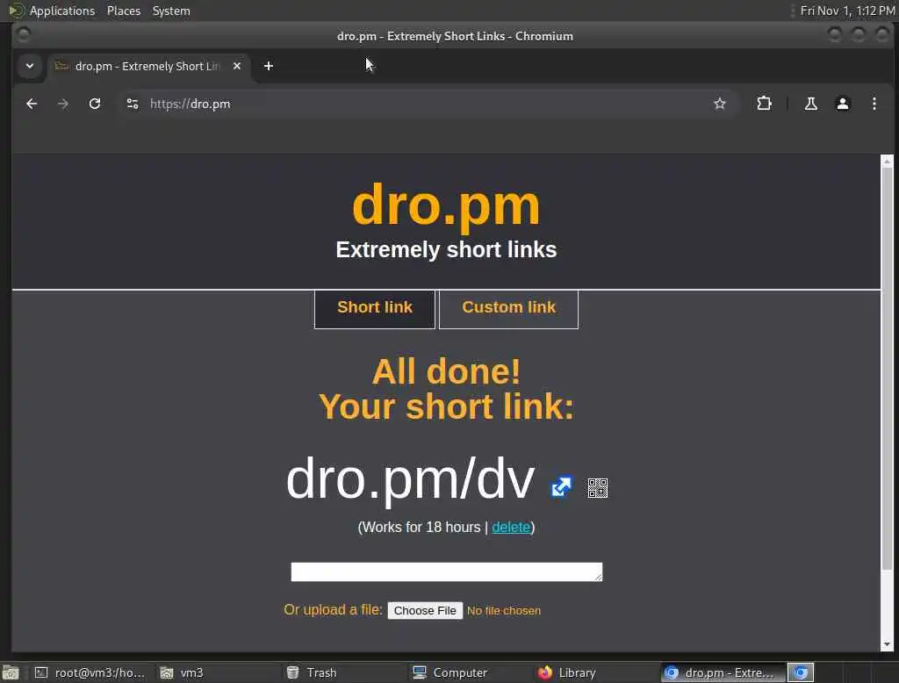Click the show desktop icon in taskbar
The image size is (899, 683).
tap(11, 672)
